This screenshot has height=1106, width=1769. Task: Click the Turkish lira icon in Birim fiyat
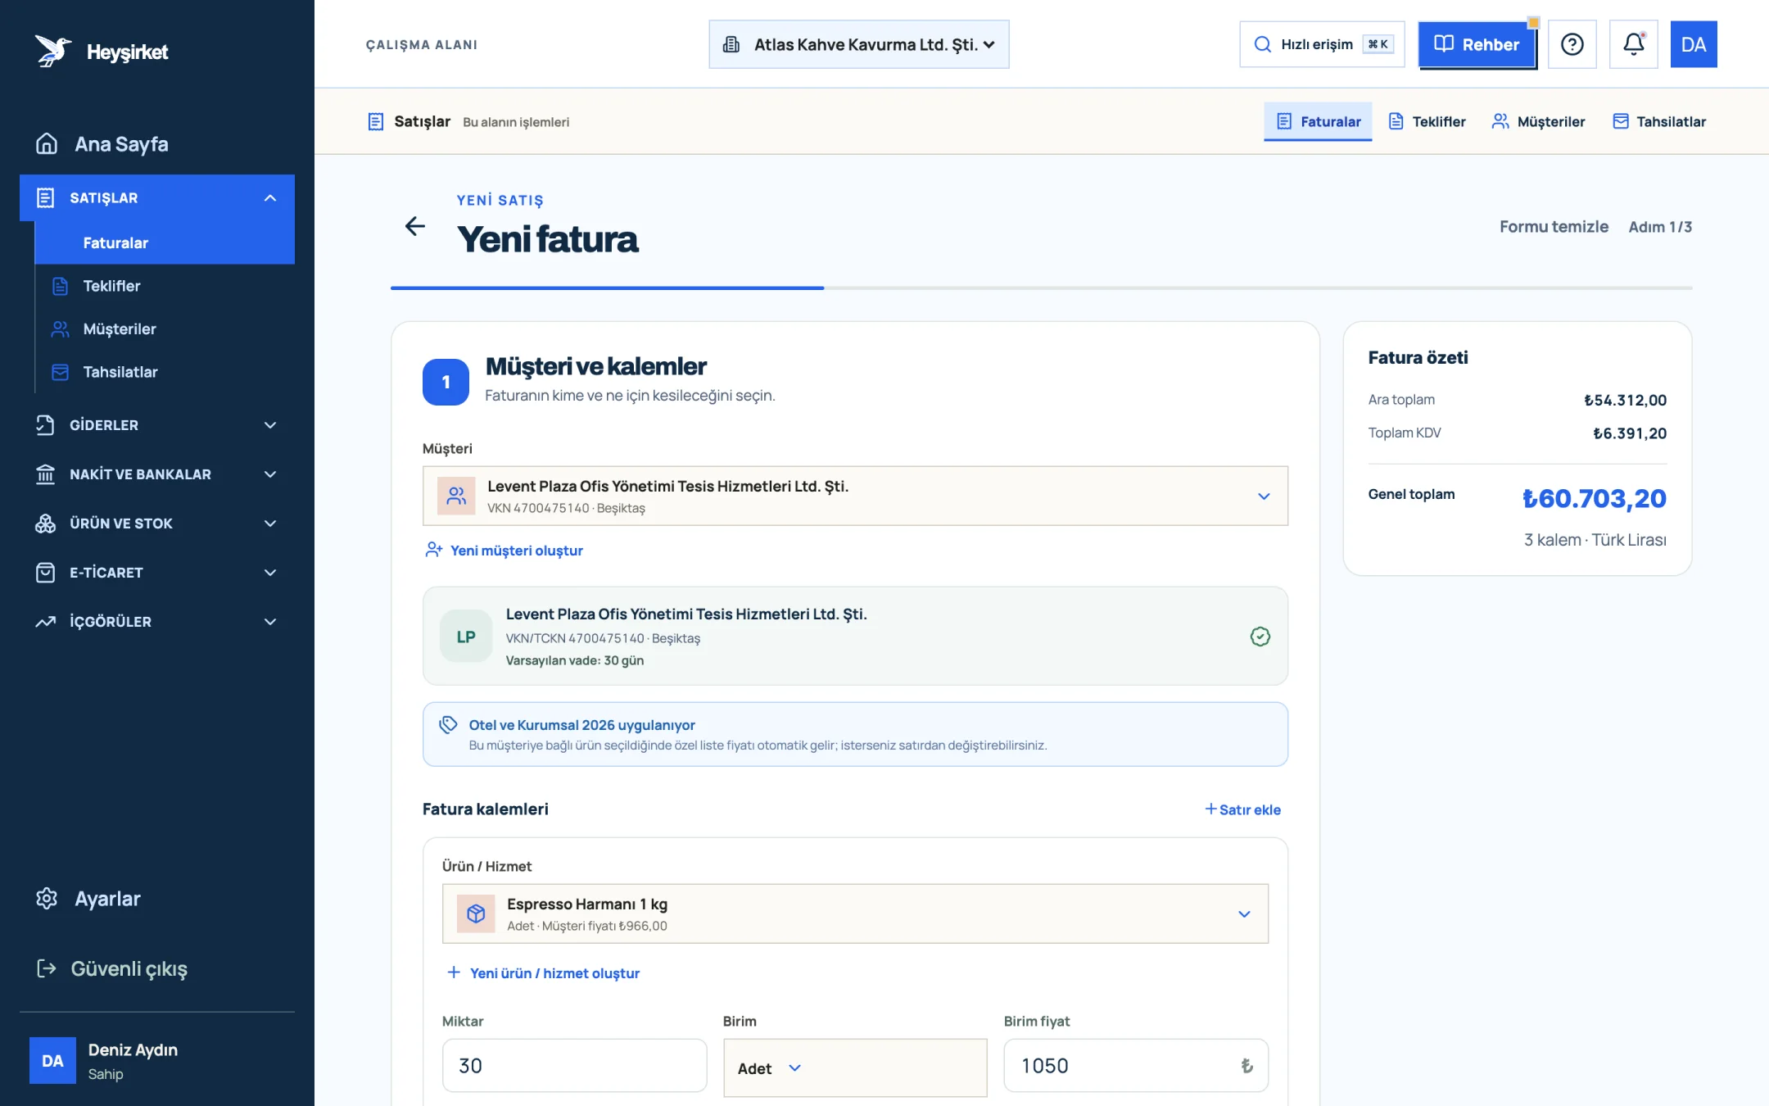pyautogui.click(x=1246, y=1066)
